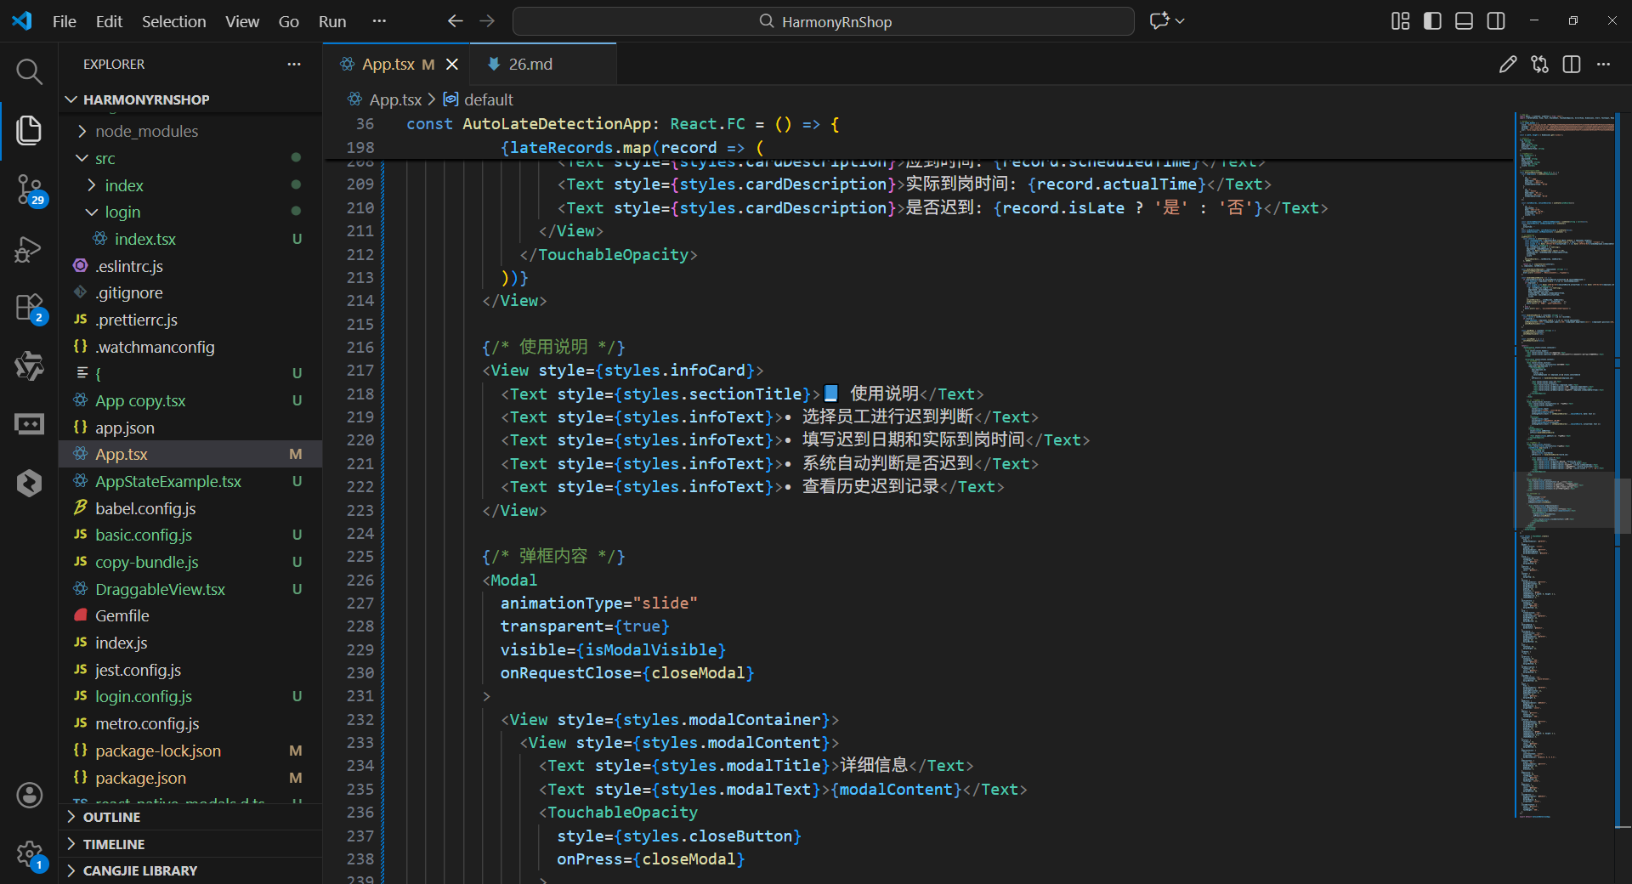This screenshot has height=884, width=1632.
Task: Open Source Control view with 29 changes
Action: pos(29,190)
